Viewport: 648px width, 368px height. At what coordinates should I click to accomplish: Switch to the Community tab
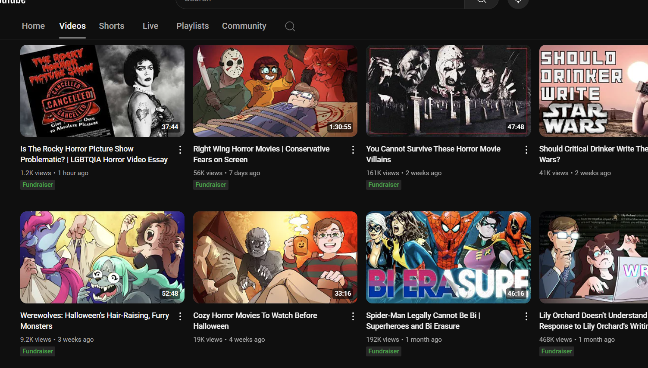244,26
